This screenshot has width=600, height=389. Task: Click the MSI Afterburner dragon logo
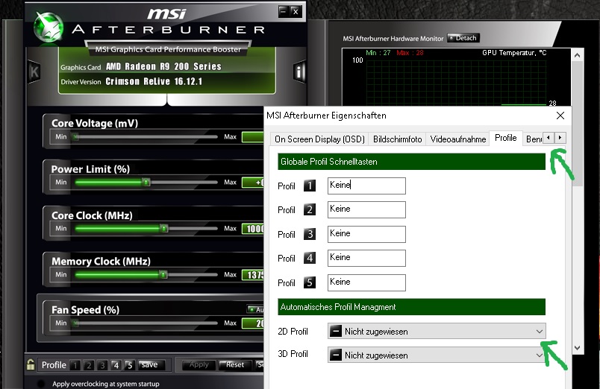pos(48,26)
